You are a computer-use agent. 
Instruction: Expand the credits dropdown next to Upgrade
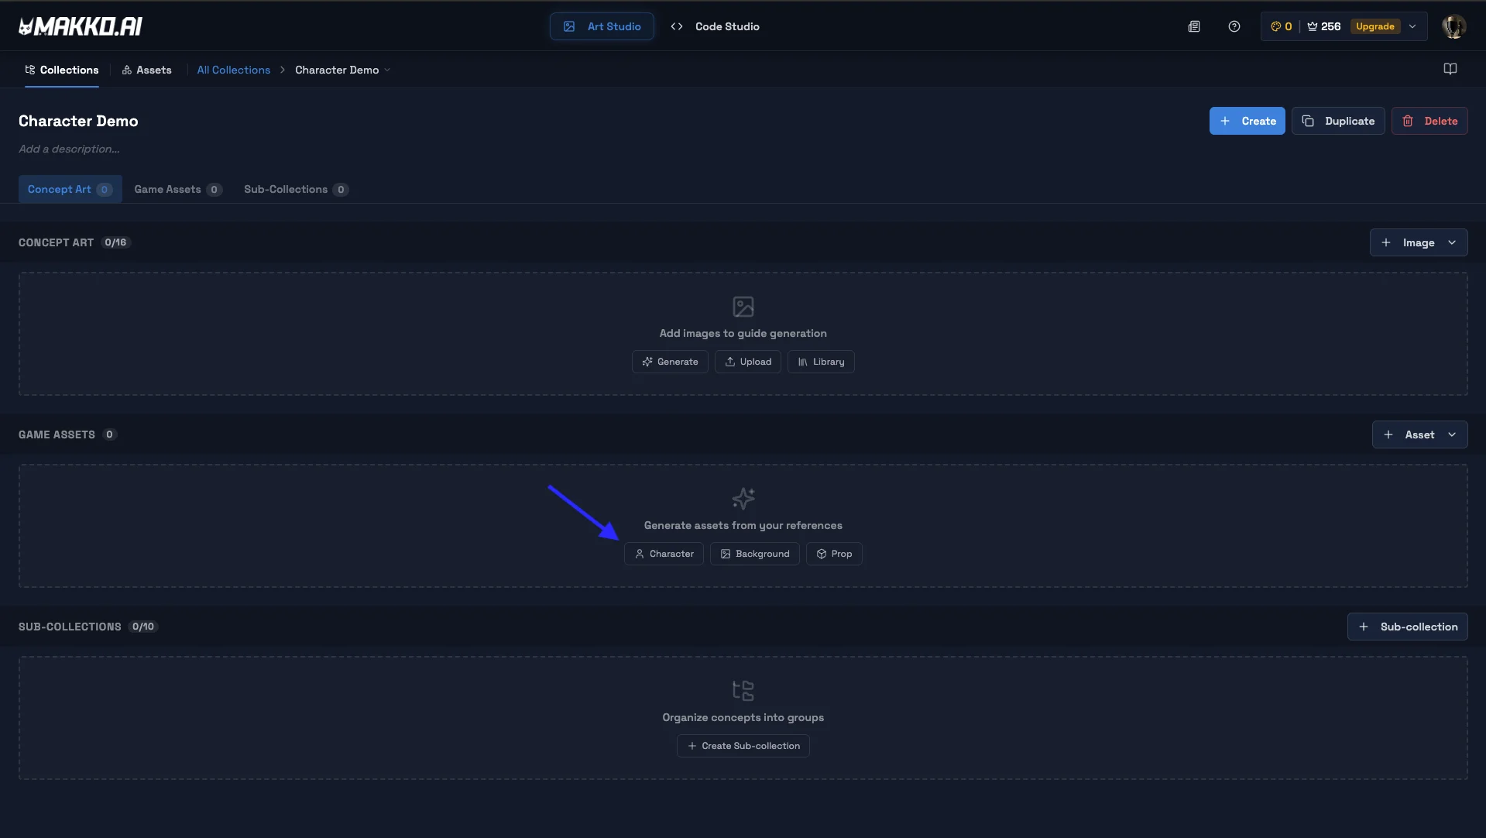click(1413, 26)
